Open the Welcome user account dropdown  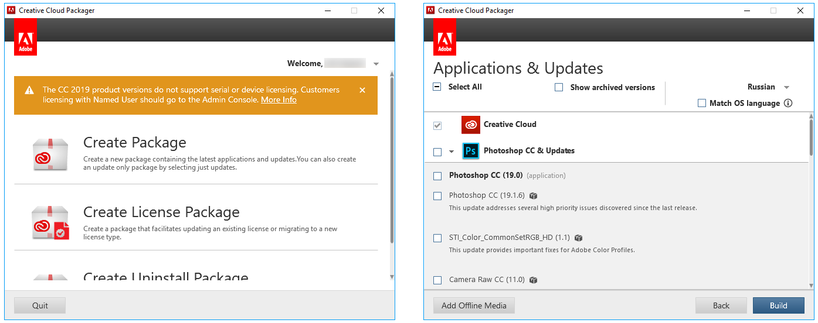376,64
